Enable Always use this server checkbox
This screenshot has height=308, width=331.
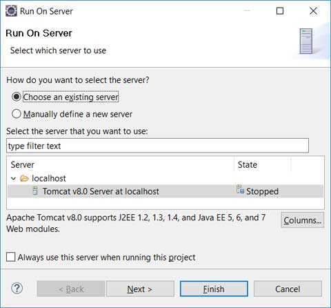click(11, 257)
